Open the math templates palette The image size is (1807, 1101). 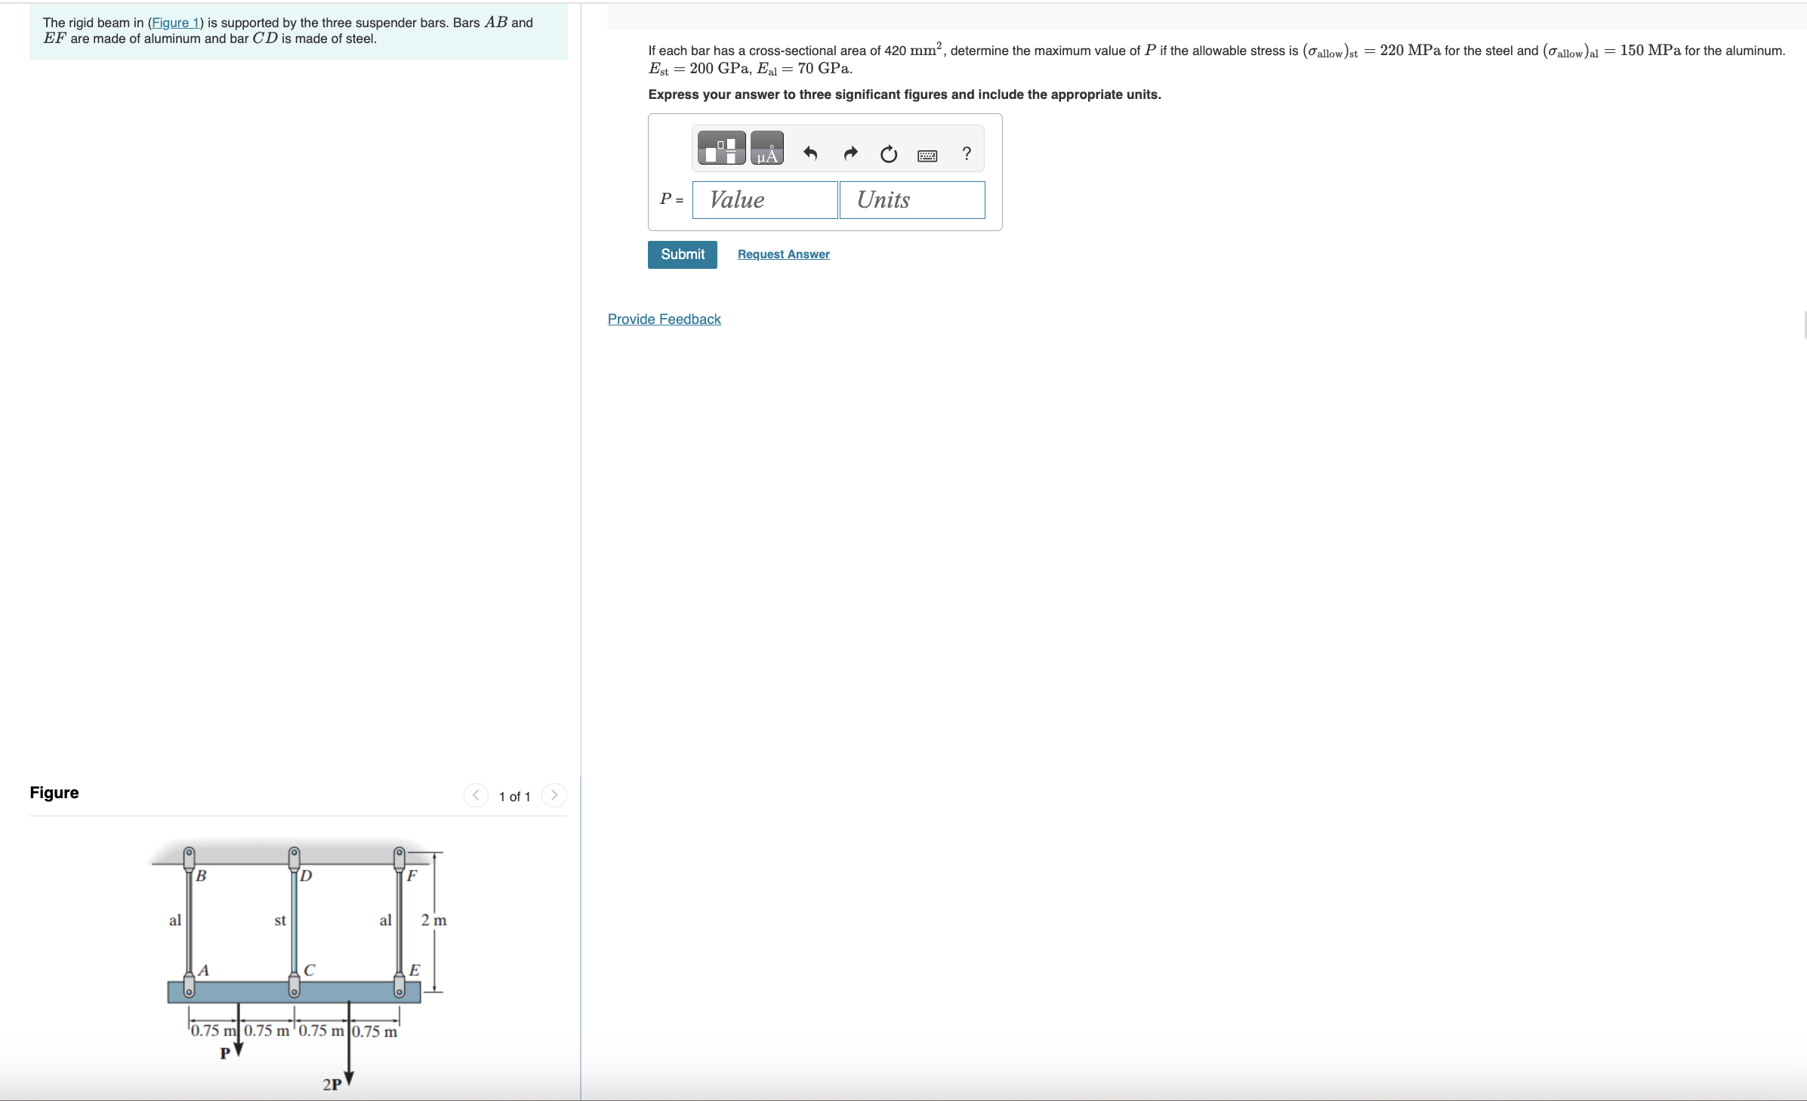[721, 148]
